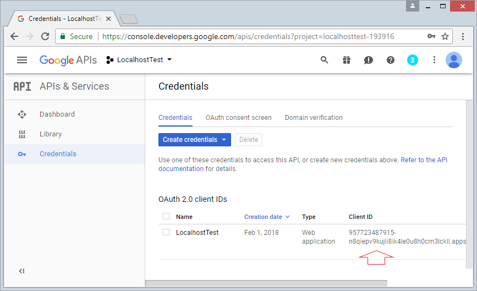The width and height of the screenshot is (477, 291).
Task: Switch to the OAuth consent screen tab
Action: [239, 118]
